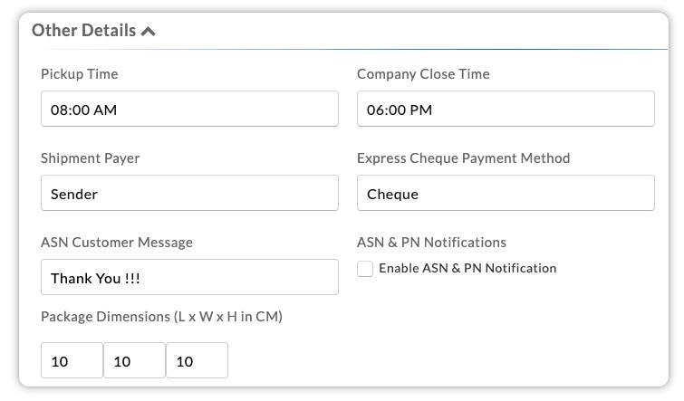Select the Shipment Payer field with Sender
The height and width of the screenshot is (401, 684).
pos(189,193)
